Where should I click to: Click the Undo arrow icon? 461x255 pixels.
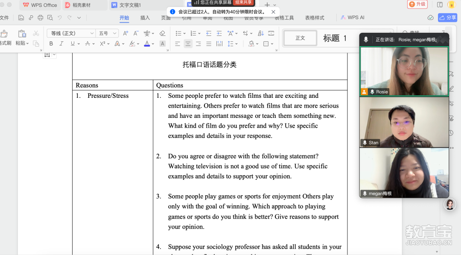point(60,18)
